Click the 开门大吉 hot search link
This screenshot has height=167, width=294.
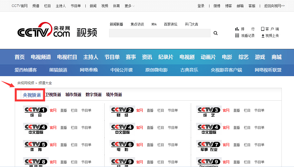point(191,24)
